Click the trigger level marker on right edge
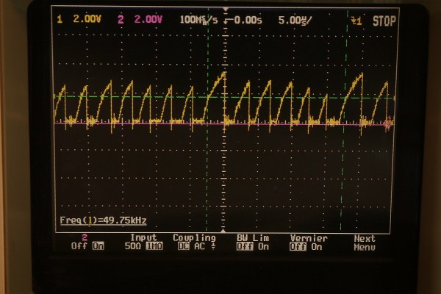Screen dimensions: 441x294 388,125
